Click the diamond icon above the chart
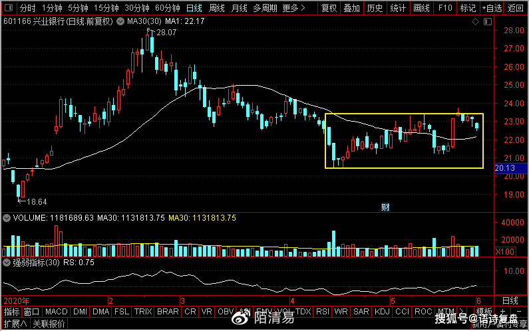 (474, 22)
